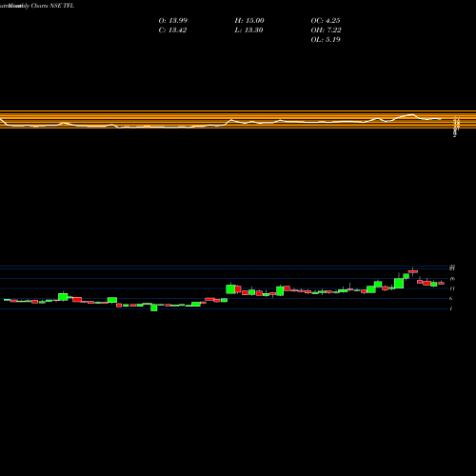The image size is (476, 476).
Task: Click the close value 'C: 13.42'
Action: (172, 30)
